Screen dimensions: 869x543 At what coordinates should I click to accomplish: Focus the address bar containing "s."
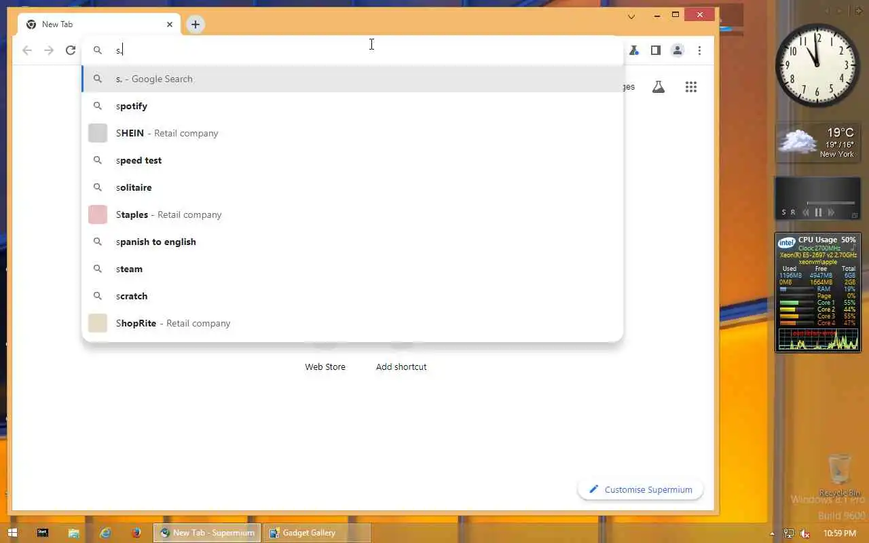click(x=352, y=50)
